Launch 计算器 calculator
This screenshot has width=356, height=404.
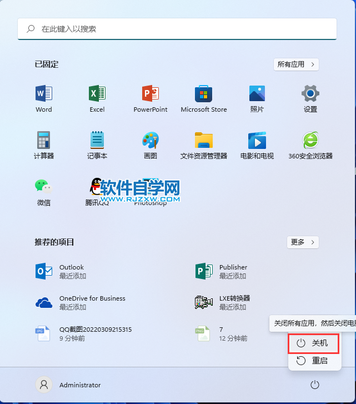(x=44, y=145)
